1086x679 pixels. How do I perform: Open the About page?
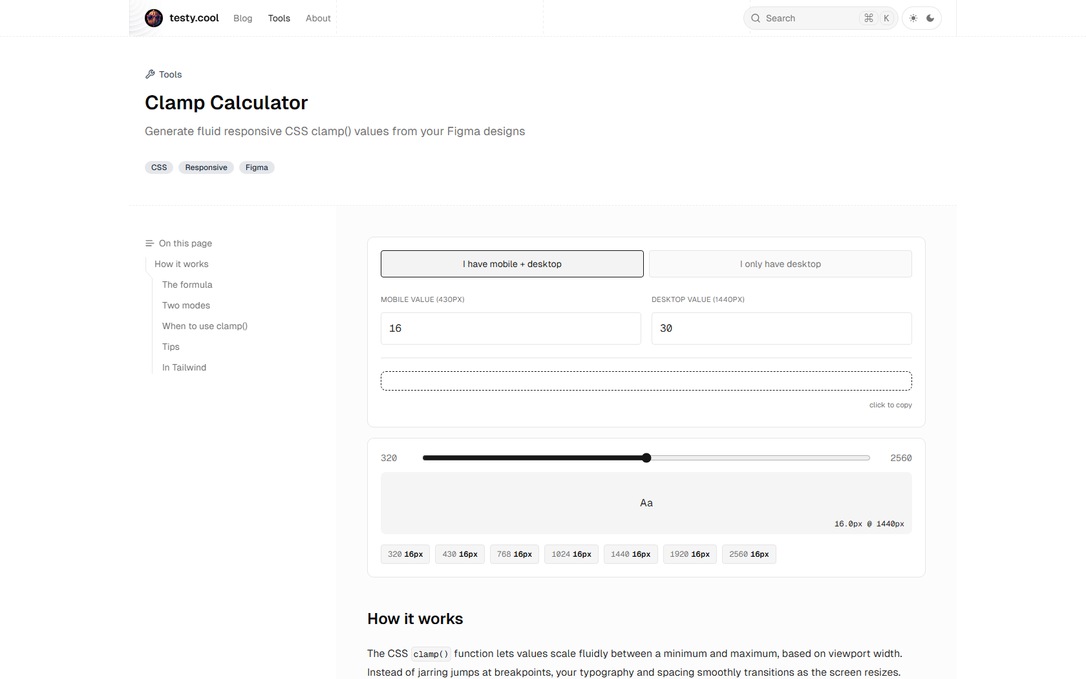click(318, 18)
